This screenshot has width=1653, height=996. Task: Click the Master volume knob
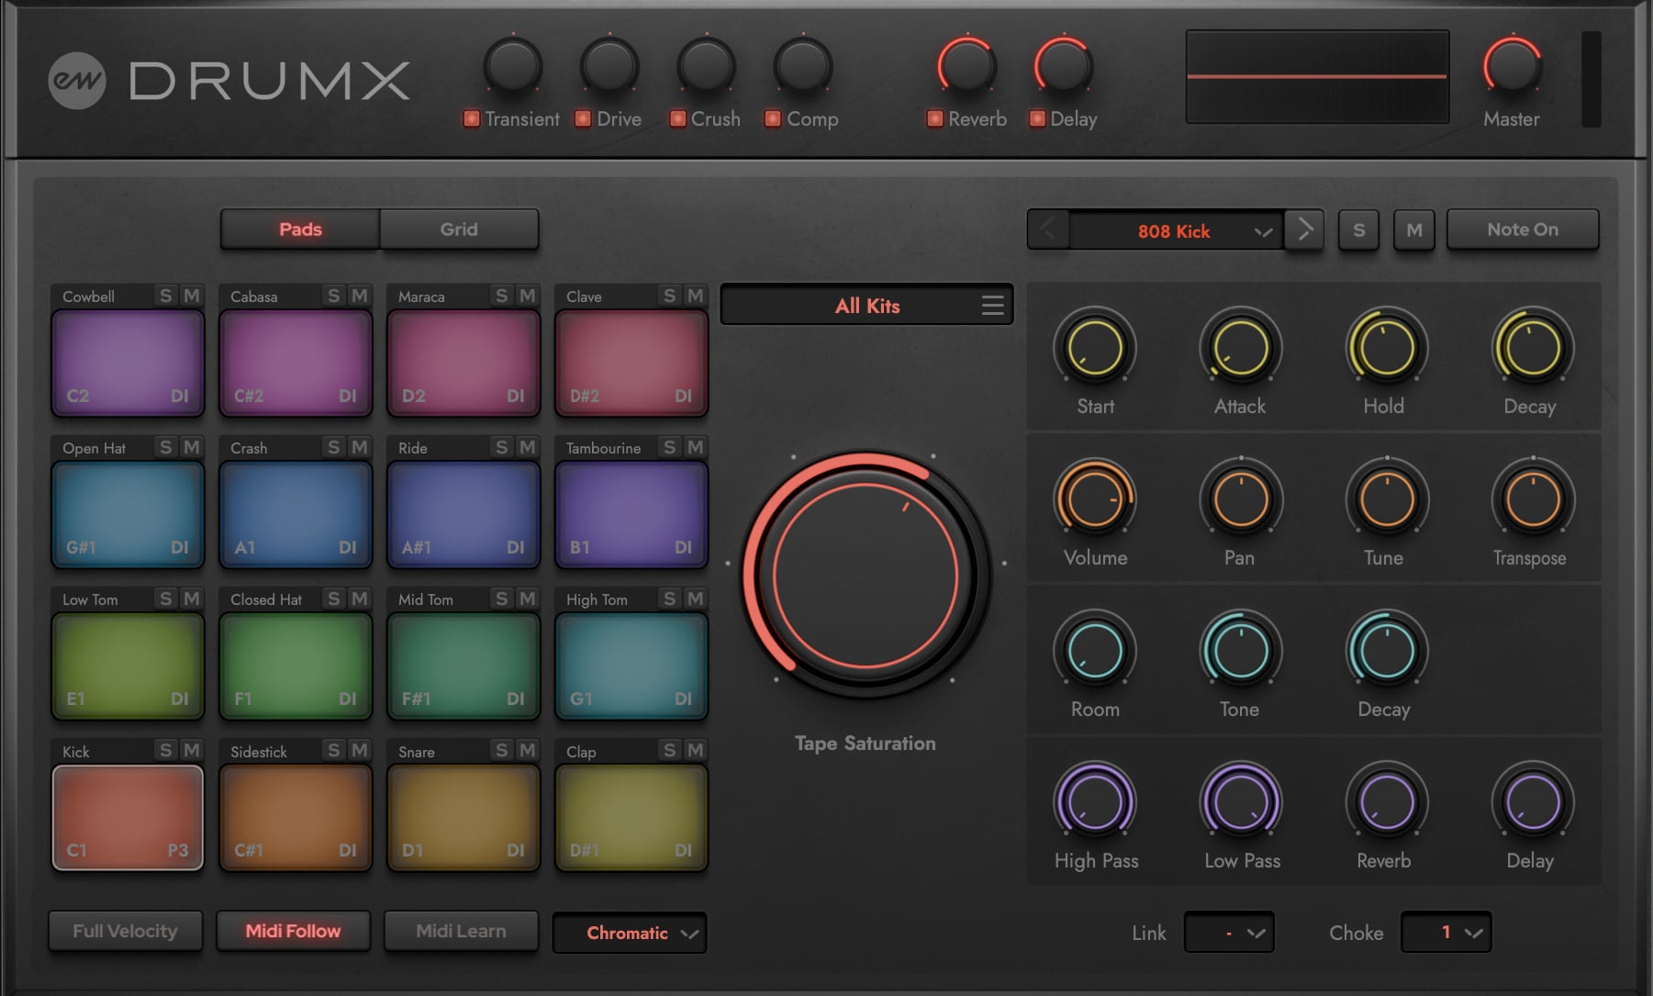coord(1512,66)
